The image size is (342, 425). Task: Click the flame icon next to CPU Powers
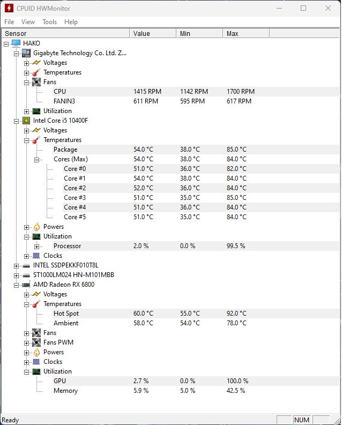click(36, 227)
